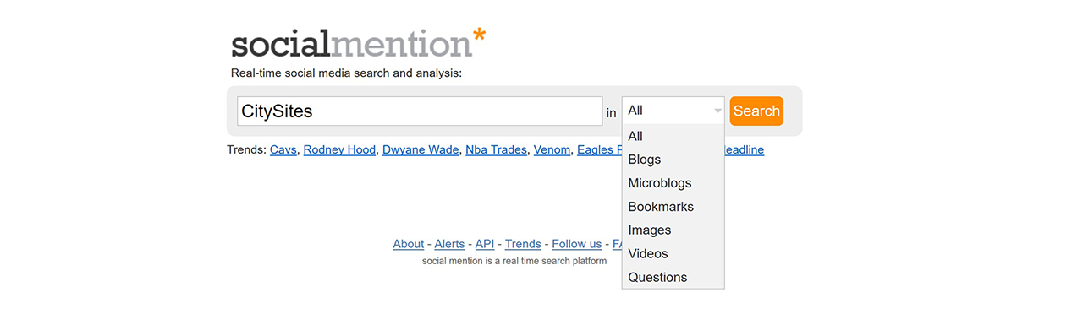Open the Cavs trend link
Viewport: 1083px width, 314px height.
tap(283, 149)
